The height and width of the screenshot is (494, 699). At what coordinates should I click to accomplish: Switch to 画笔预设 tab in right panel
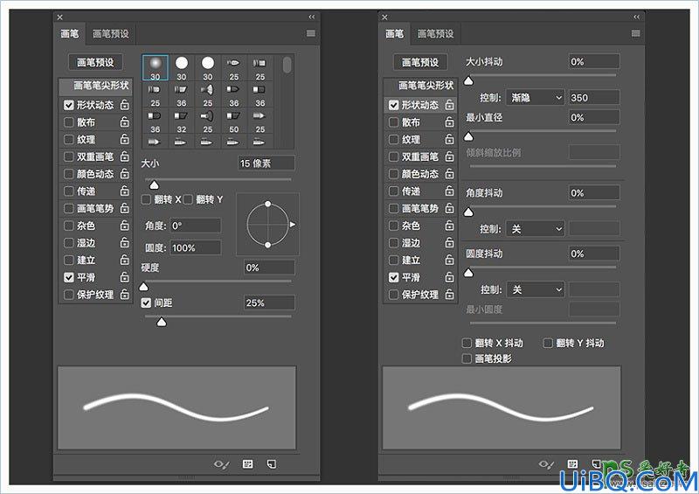coord(435,33)
